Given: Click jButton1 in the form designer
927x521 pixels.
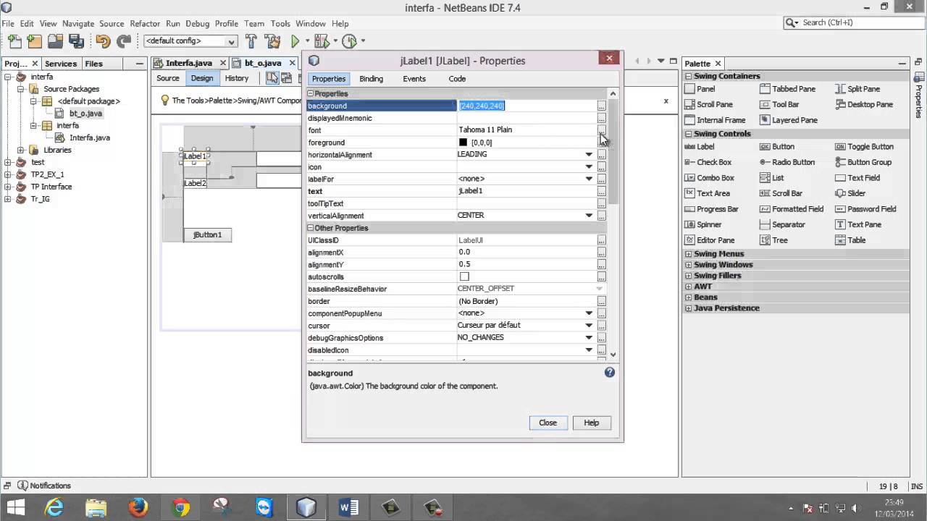Looking at the screenshot, I should (208, 234).
